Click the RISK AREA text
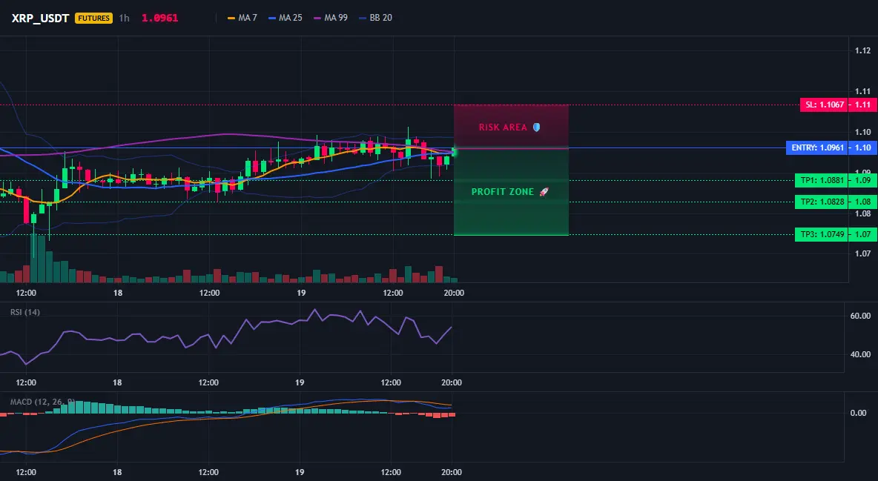 503,127
